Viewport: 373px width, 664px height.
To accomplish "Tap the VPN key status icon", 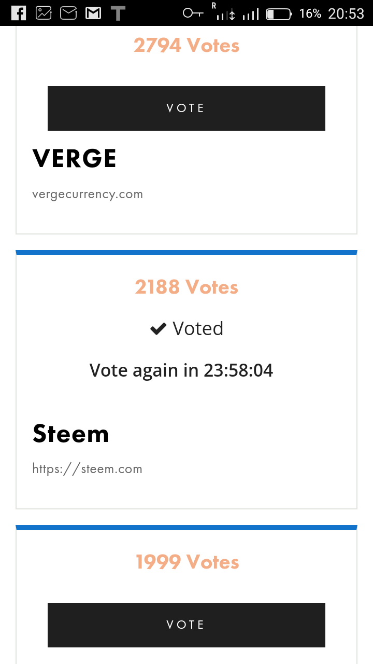I will (x=193, y=13).
